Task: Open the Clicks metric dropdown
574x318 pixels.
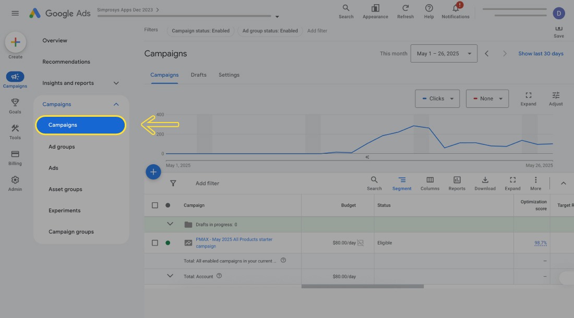Action: [437, 99]
